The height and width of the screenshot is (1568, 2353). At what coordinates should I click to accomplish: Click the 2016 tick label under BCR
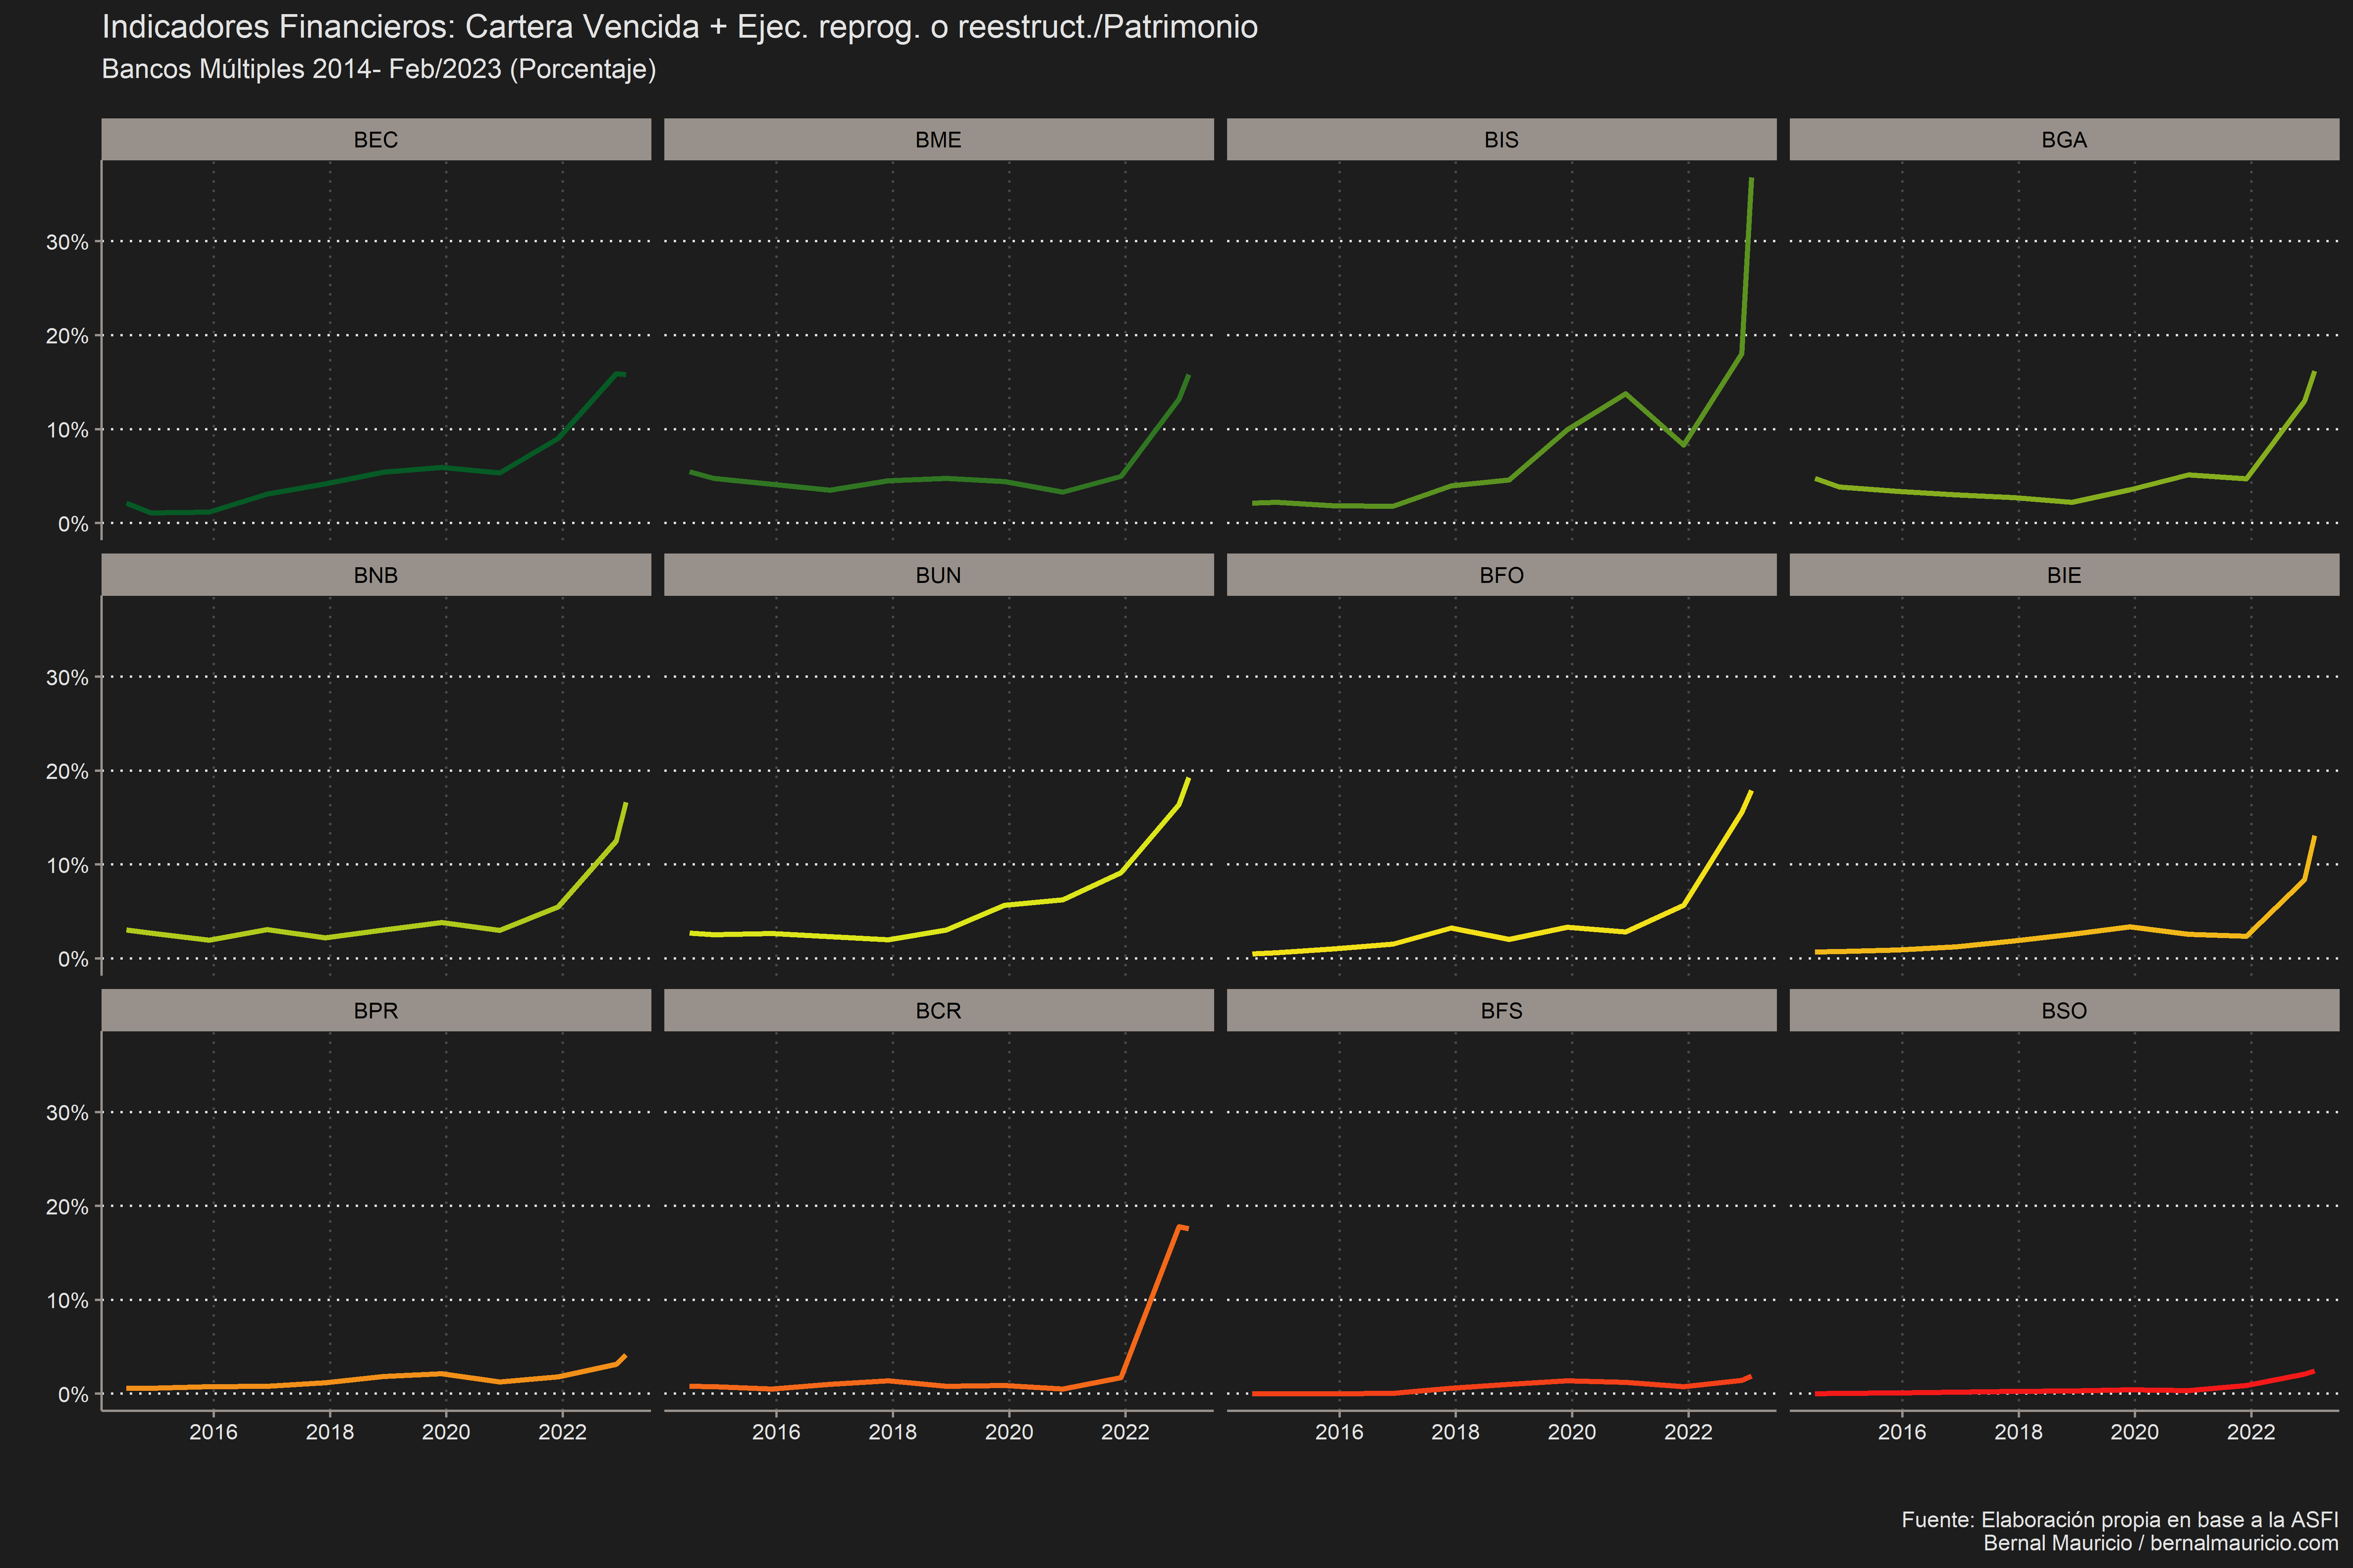(x=776, y=1432)
